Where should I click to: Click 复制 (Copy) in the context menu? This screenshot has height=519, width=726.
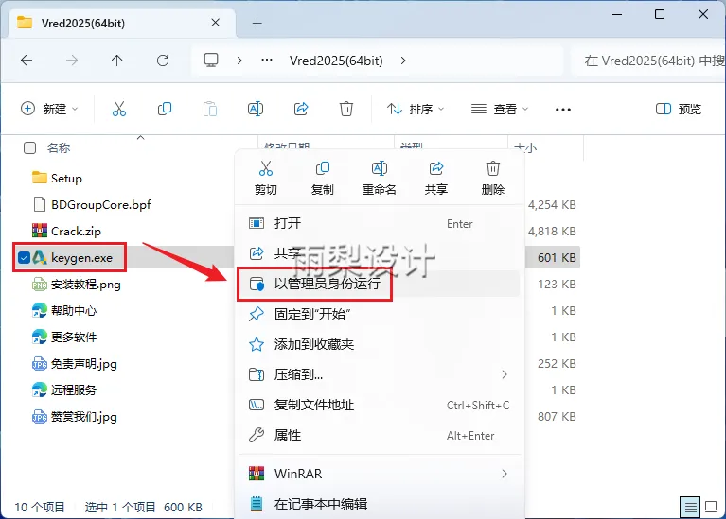pyautogui.click(x=322, y=178)
